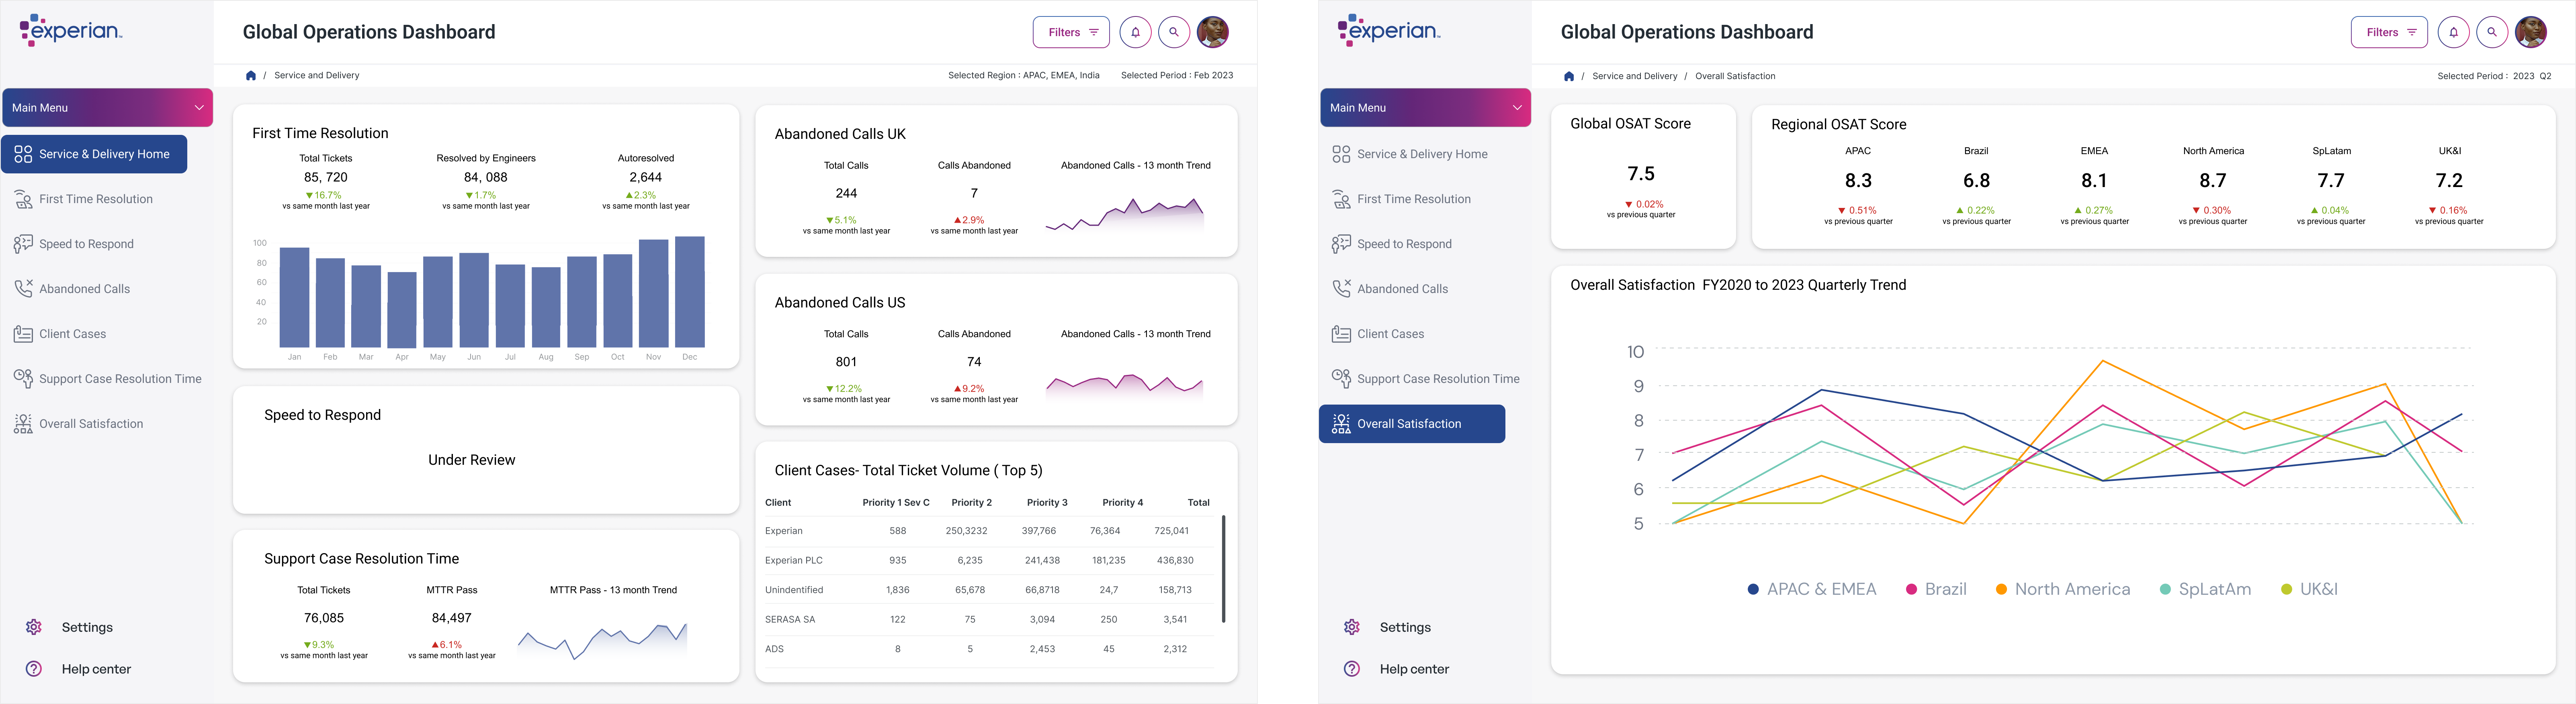
Task: Open Settings gear in the left dashboard sidebar
Action: coord(34,627)
